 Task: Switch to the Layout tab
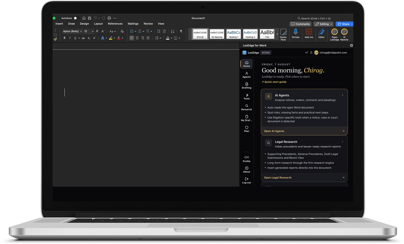click(x=98, y=24)
